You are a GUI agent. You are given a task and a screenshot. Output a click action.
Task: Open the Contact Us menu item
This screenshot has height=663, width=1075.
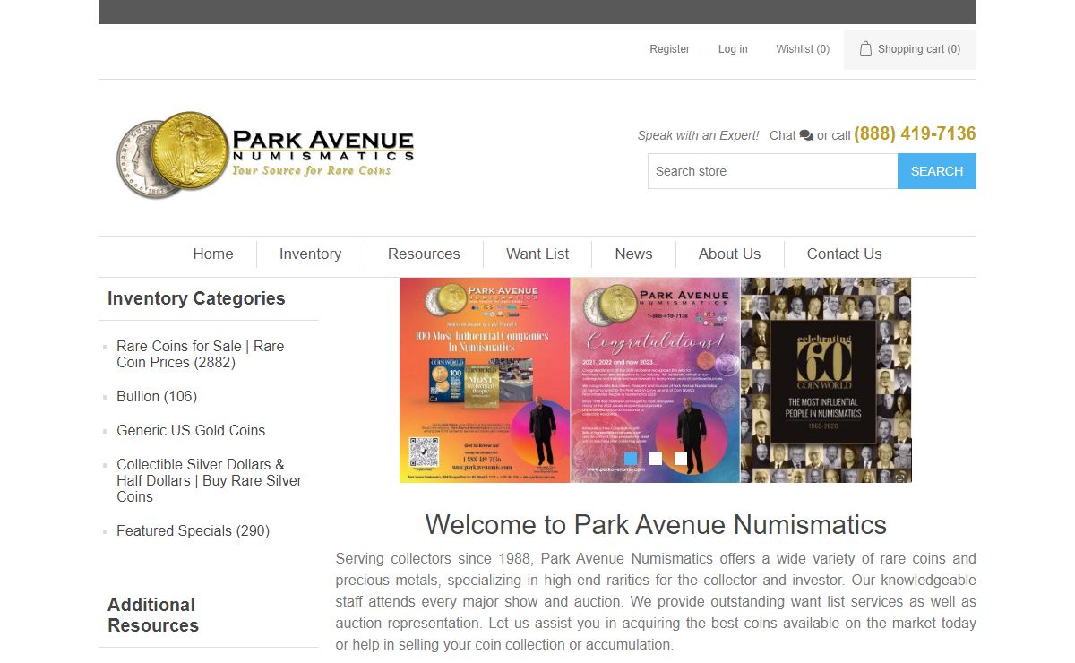(x=844, y=254)
